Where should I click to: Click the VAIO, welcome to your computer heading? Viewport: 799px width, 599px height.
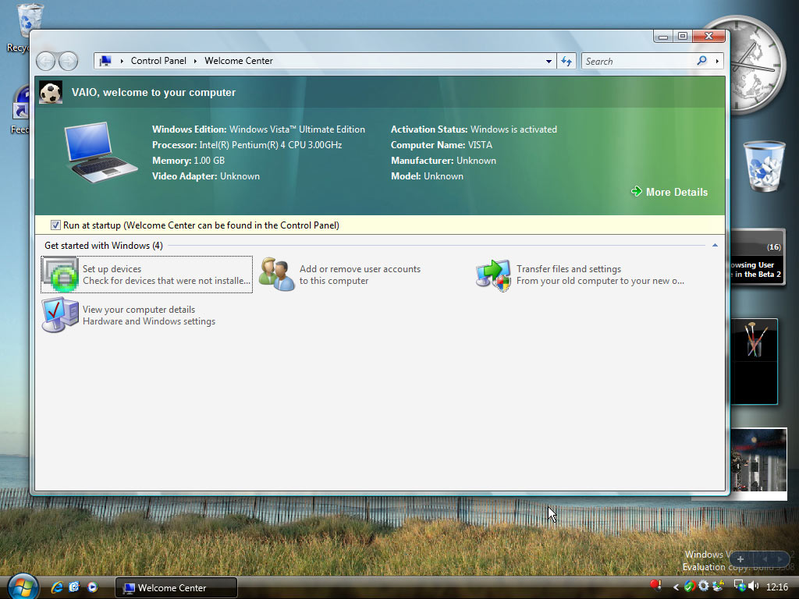pos(154,92)
